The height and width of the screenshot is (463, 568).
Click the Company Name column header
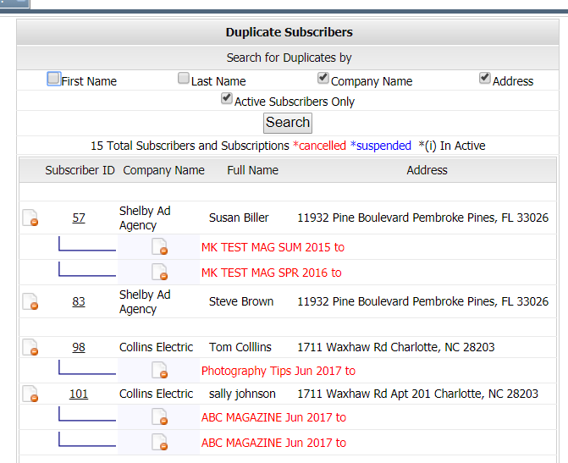pos(163,170)
